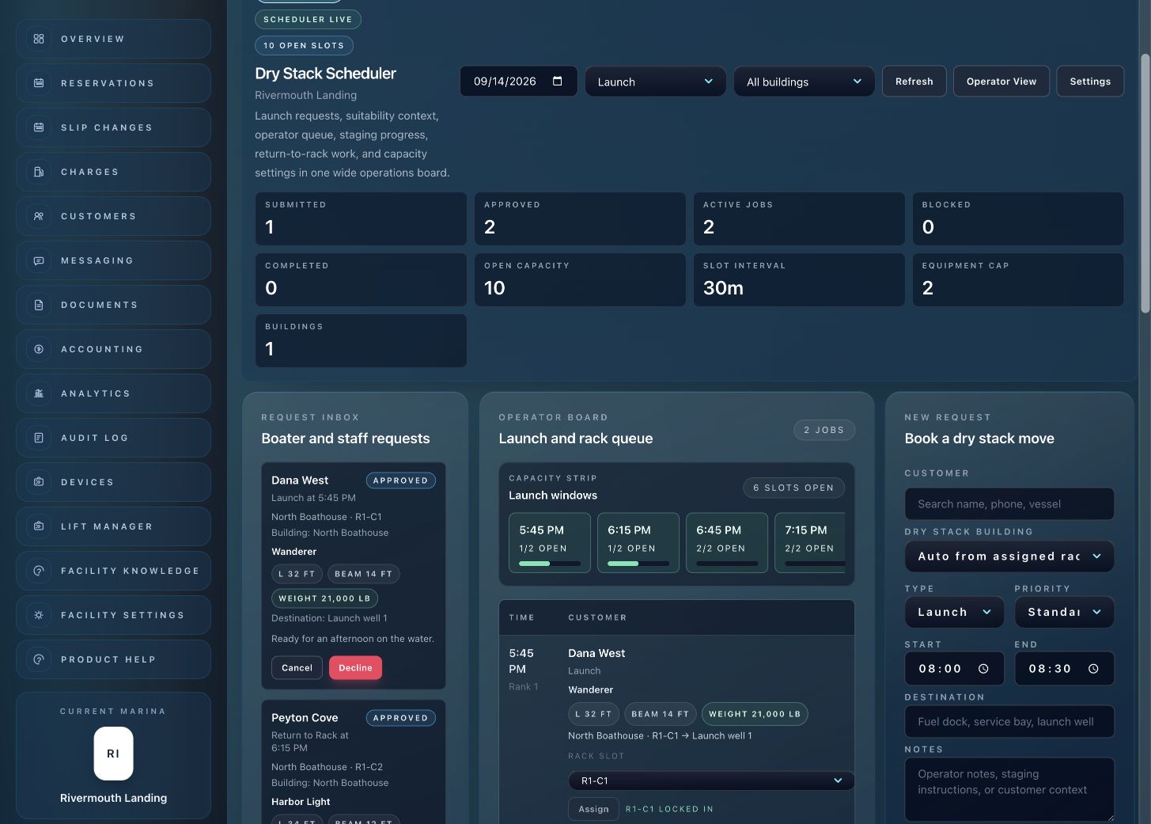Decline Dana West's launch request
Image resolution: width=1151 pixels, height=824 pixels.
(355, 668)
